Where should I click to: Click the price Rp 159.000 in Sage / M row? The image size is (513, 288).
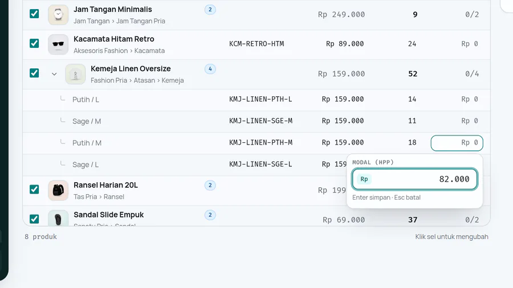[x=343, y=121]
